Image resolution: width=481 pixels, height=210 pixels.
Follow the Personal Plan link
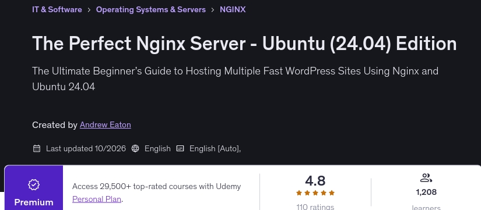click(97, 200)
